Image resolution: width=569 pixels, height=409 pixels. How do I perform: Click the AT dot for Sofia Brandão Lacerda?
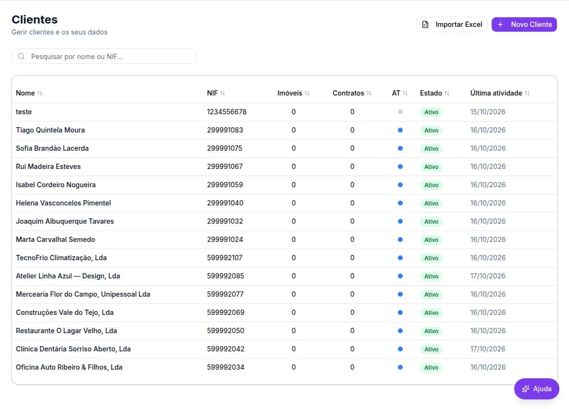pos(400,148)
